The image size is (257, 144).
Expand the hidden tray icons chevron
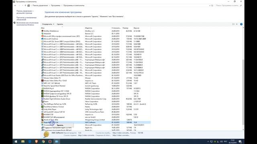208,141
